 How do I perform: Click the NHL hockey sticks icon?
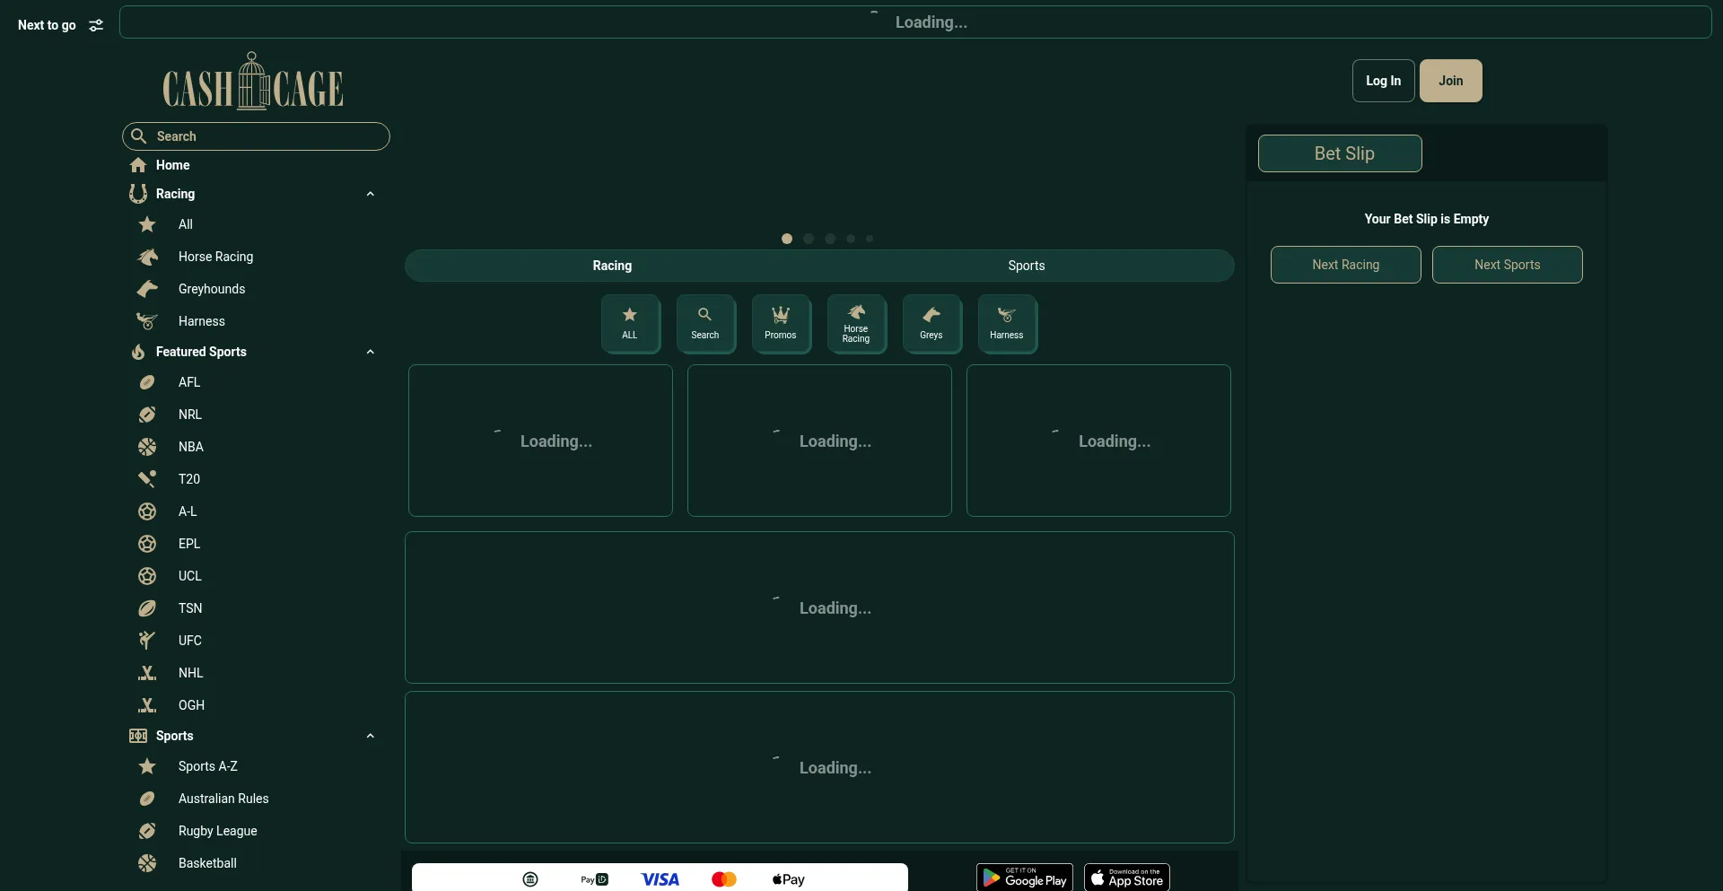tap(147, 673)
